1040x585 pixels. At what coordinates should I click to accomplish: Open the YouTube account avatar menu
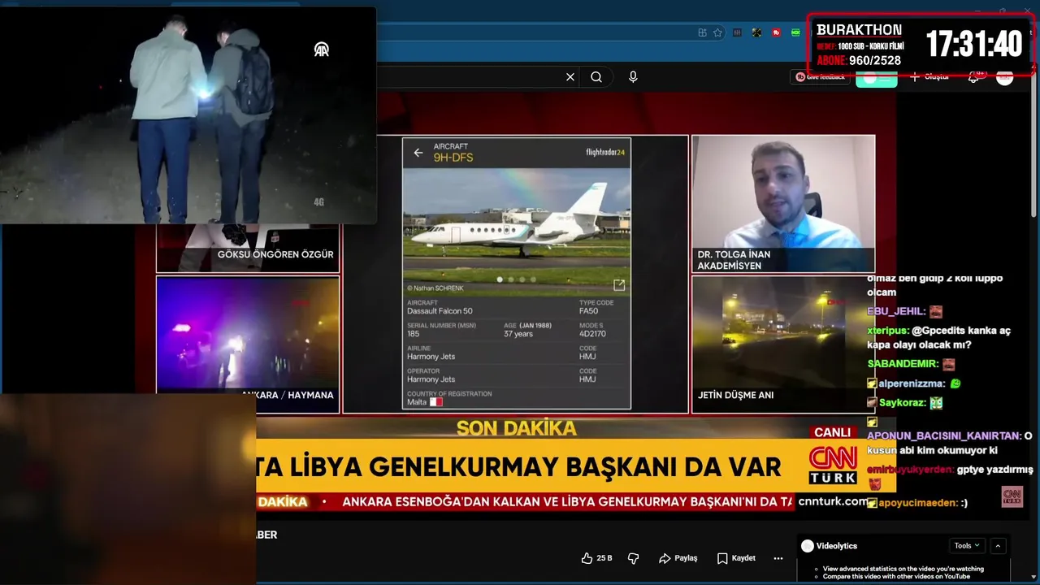pyautogui.click(x=1005, y=77)
